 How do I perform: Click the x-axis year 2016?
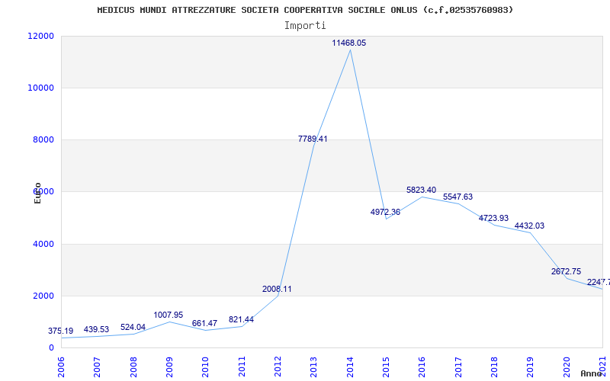[x=422, y=367]
